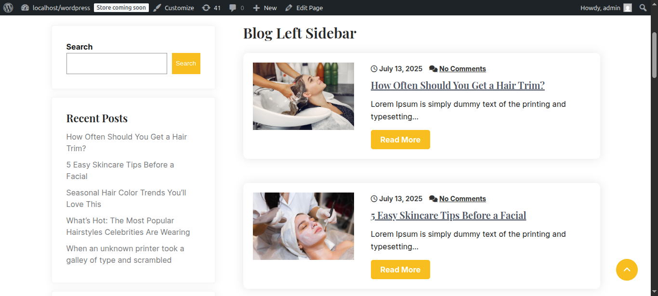Open Read More for the Skincare Tips post
This screenshot has height=296, width=658.
[x=400, y=270]
